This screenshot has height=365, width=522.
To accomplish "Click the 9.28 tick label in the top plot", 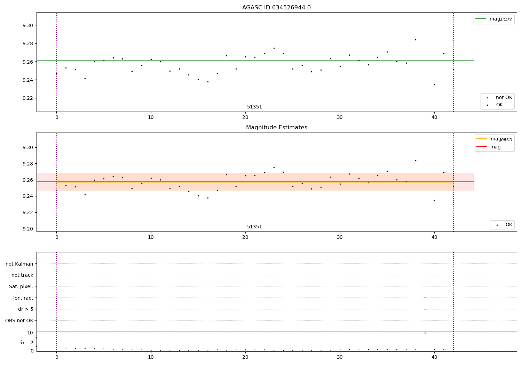I will point(28,43).
